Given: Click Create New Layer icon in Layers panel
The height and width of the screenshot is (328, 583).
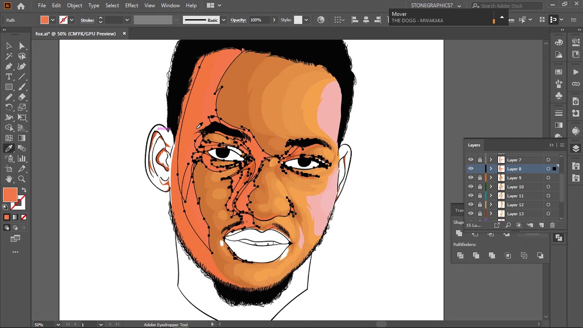Looking at the screenshot, I should (542, 225).
